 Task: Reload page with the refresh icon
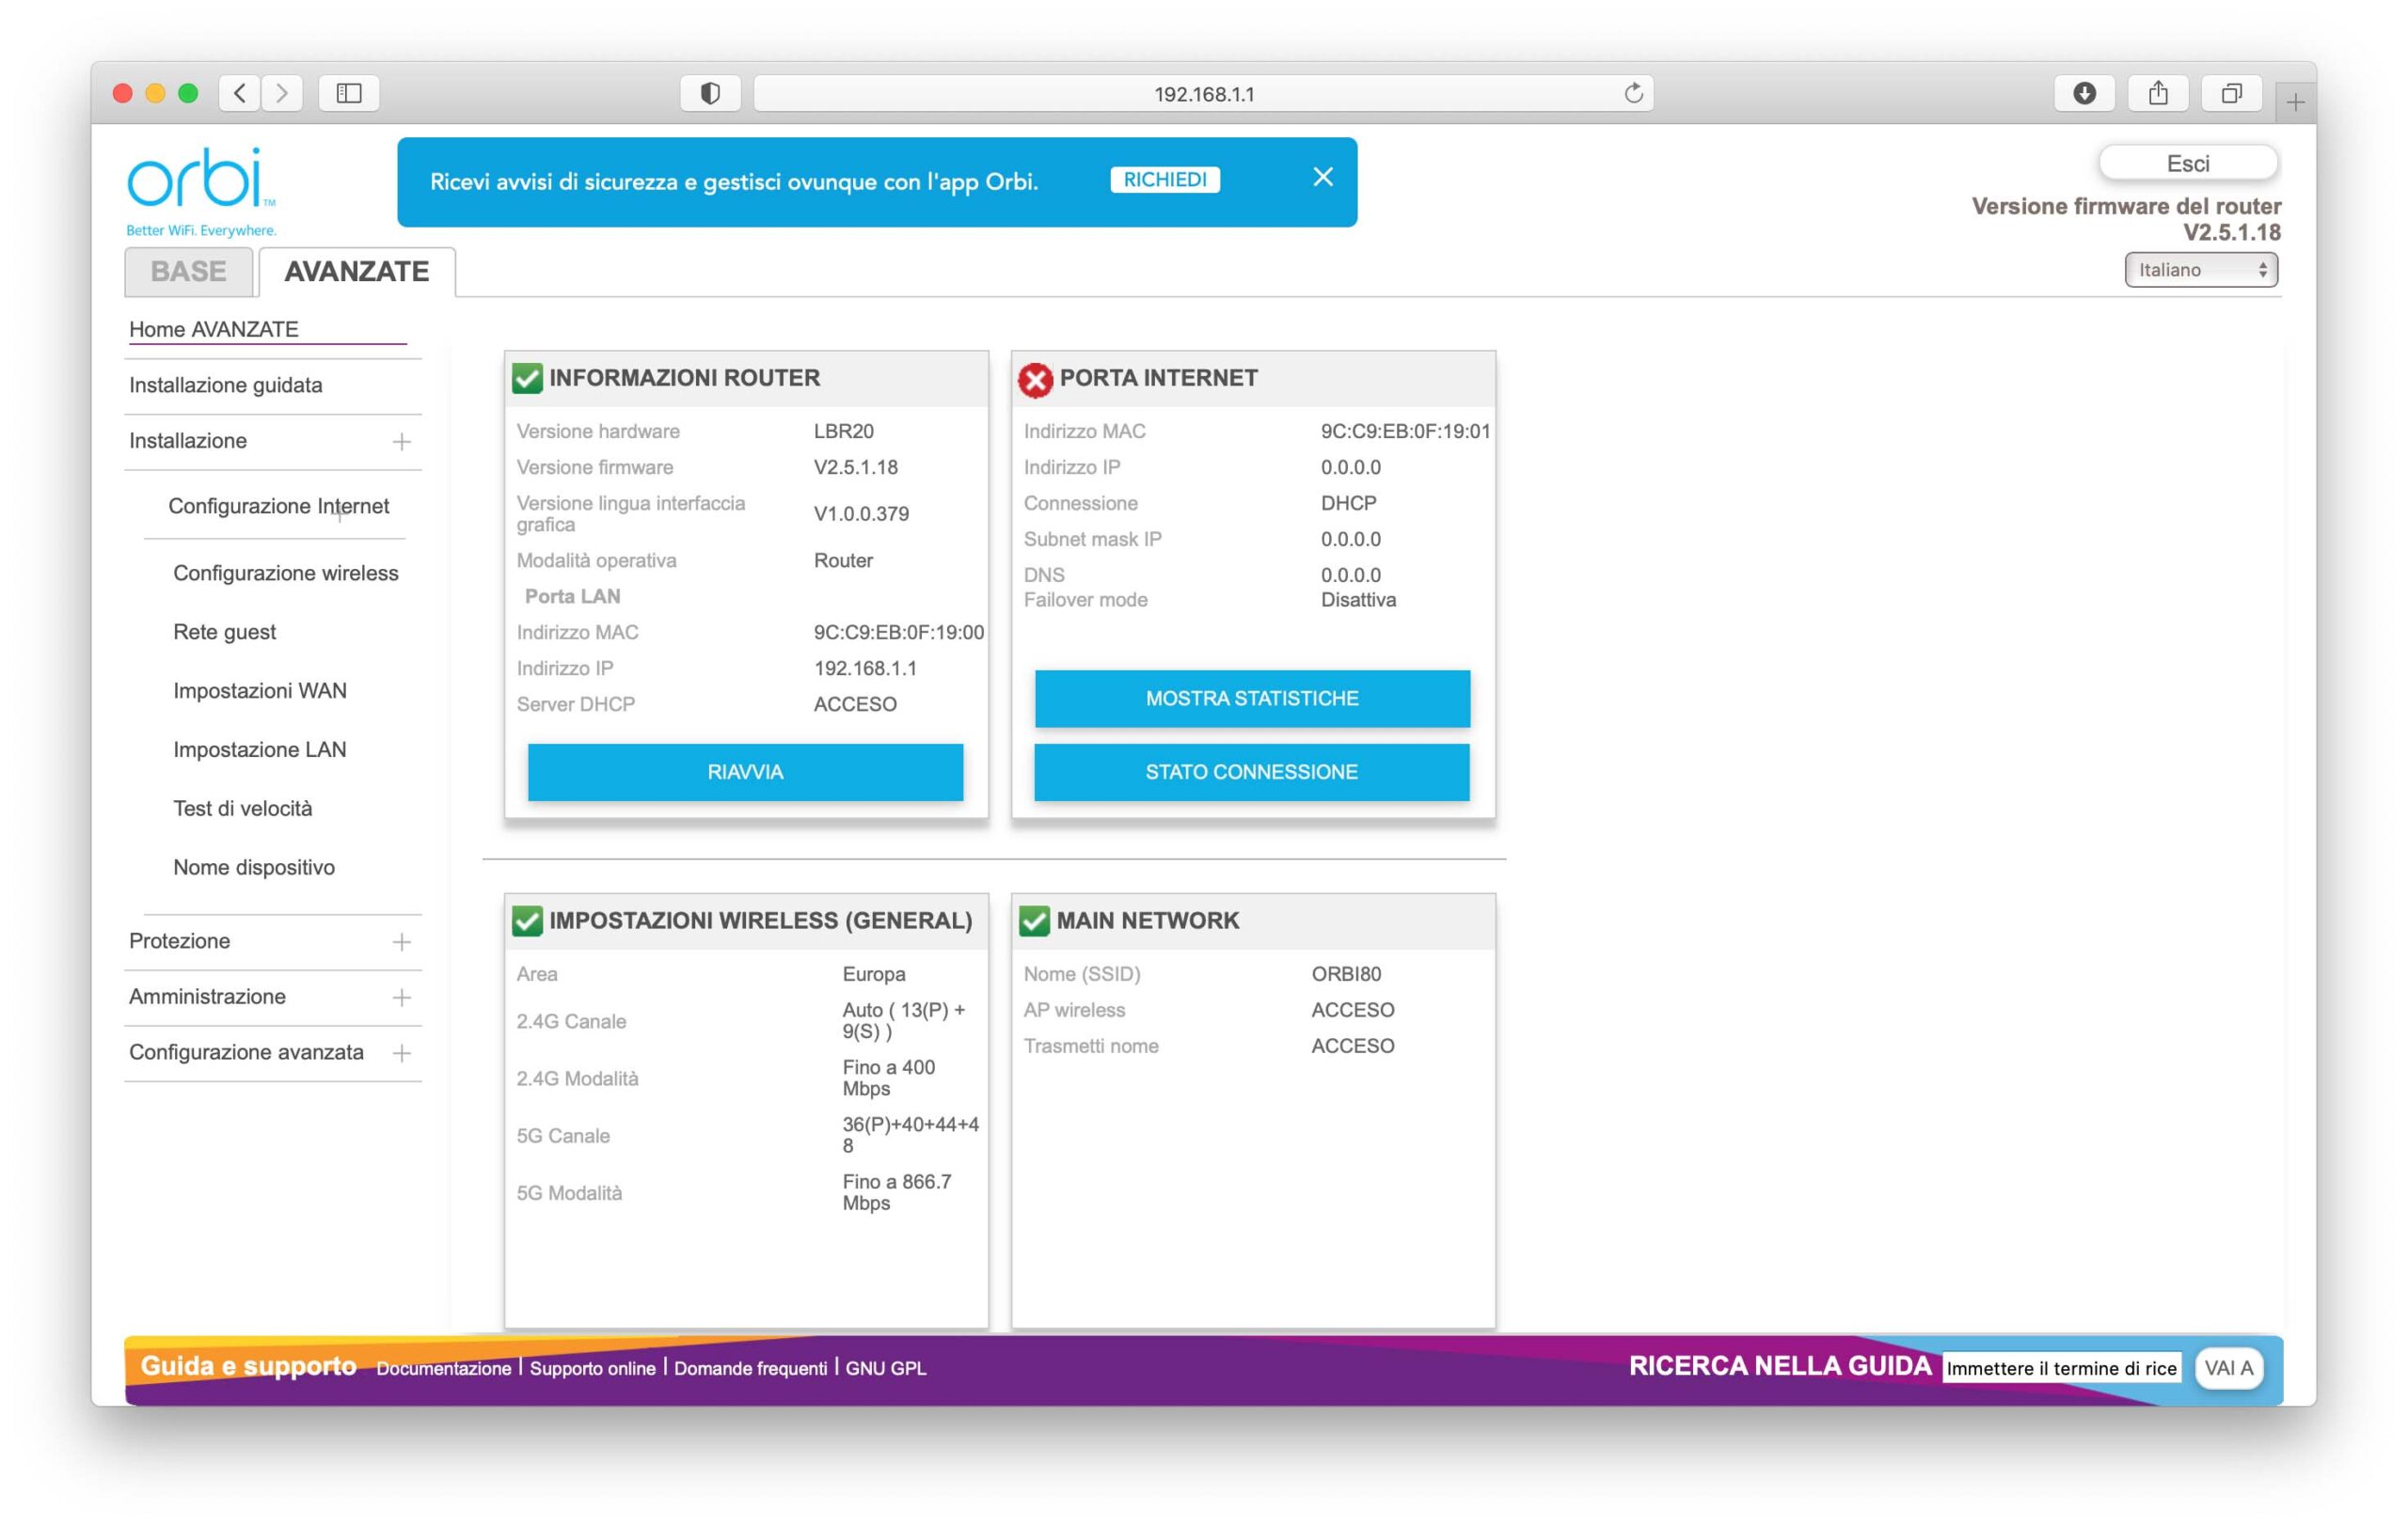coord(1633,93)
